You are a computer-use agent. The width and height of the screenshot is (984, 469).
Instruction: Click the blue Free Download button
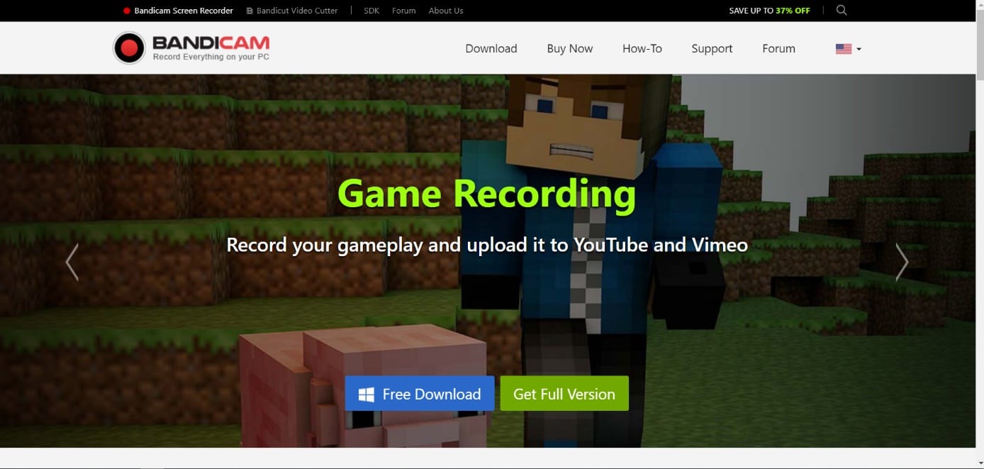[420, 394]
